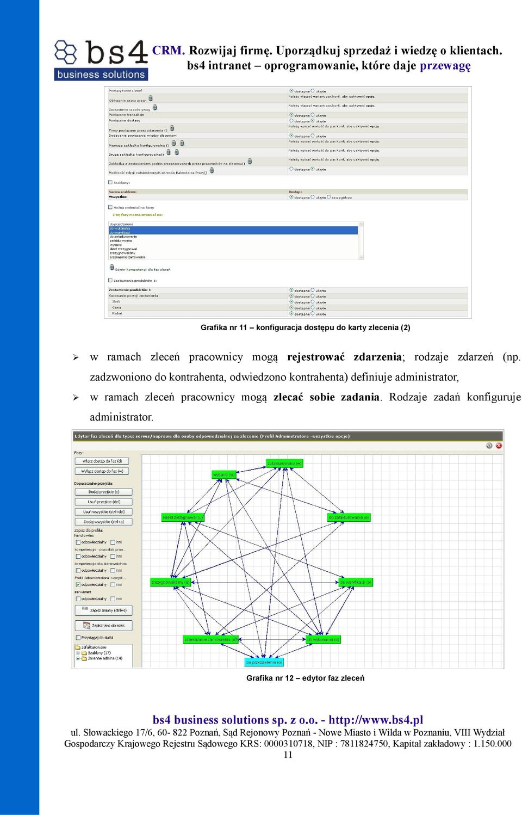The image size is (522, 815).
Task: Enable Przyciągaj do siatki checkbox
Action: click(x=78, y=638)
